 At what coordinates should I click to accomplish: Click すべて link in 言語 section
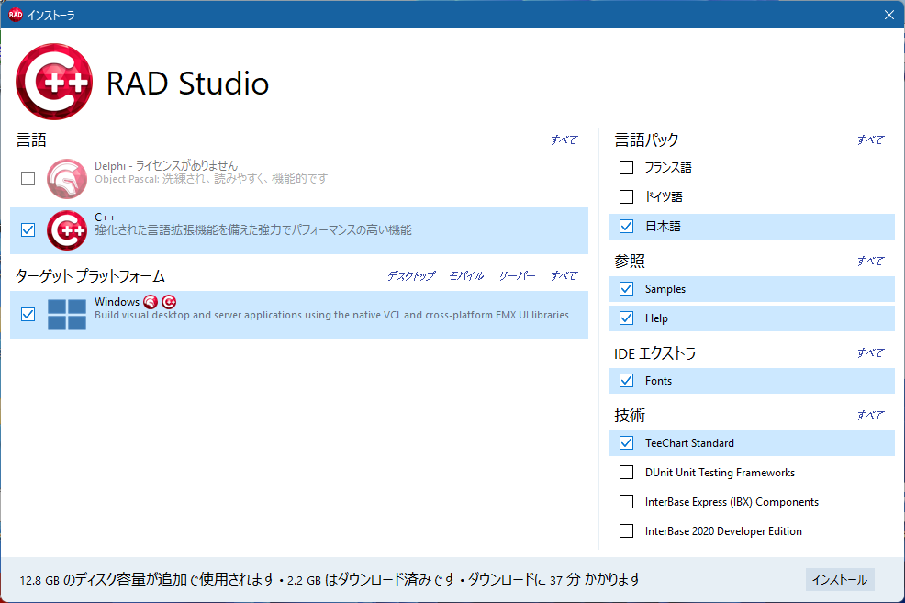pyautogui.click(x=564, y=140)
